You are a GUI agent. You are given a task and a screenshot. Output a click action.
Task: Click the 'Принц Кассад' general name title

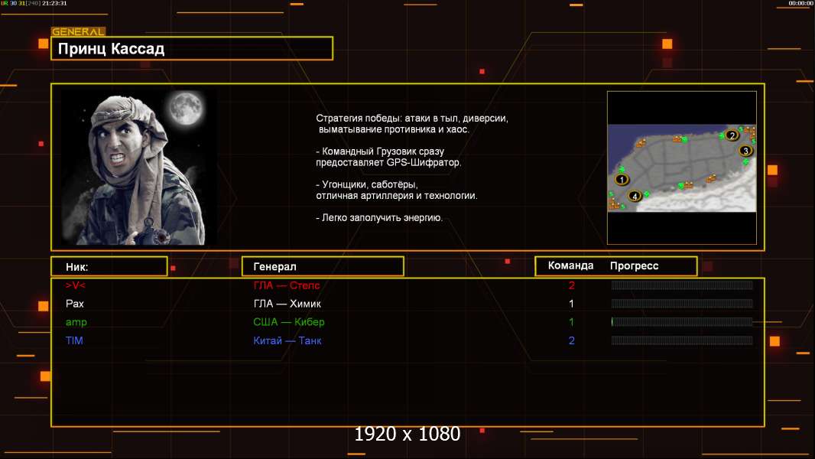pos(111,49)
